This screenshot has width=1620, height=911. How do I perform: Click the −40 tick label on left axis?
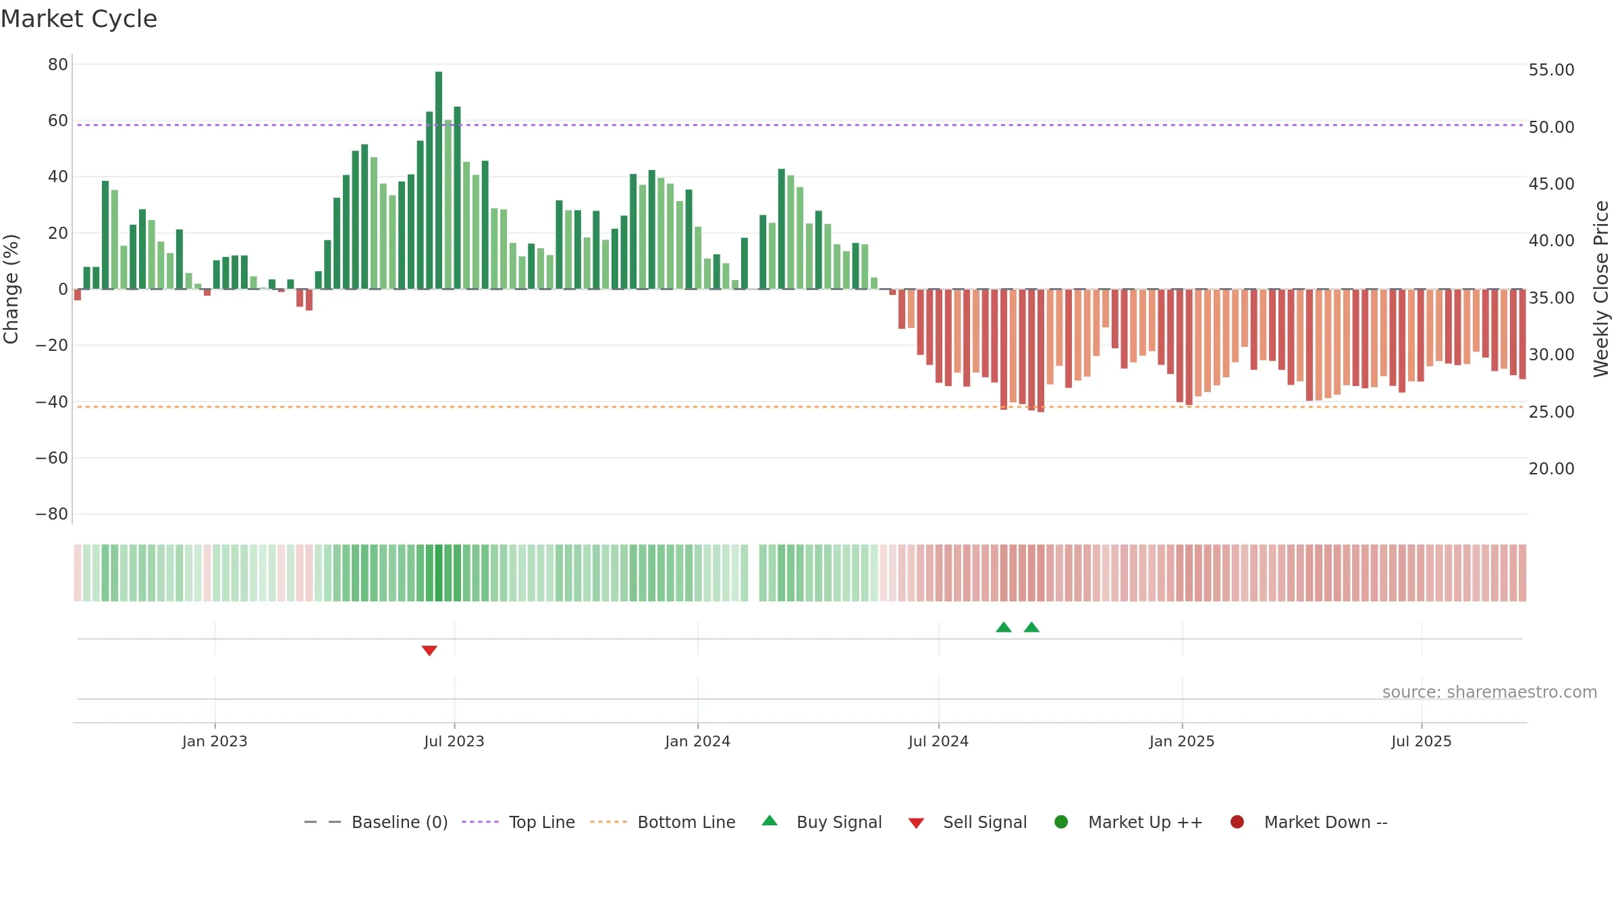point(52,402)
